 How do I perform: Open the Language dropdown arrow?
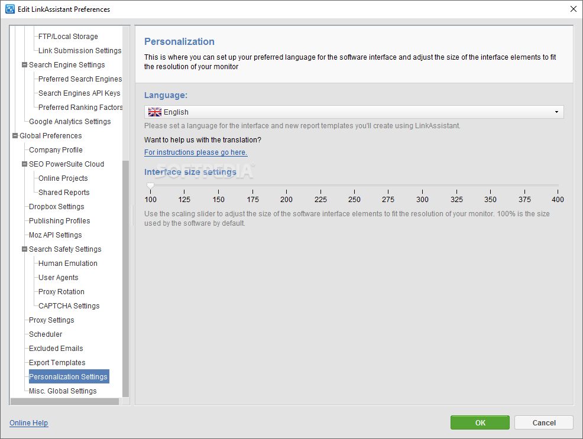click(x=556, y=112)
